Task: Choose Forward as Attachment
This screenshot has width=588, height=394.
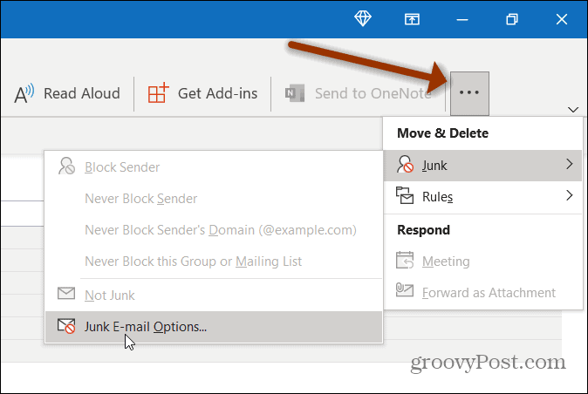Action: point(482,293)
